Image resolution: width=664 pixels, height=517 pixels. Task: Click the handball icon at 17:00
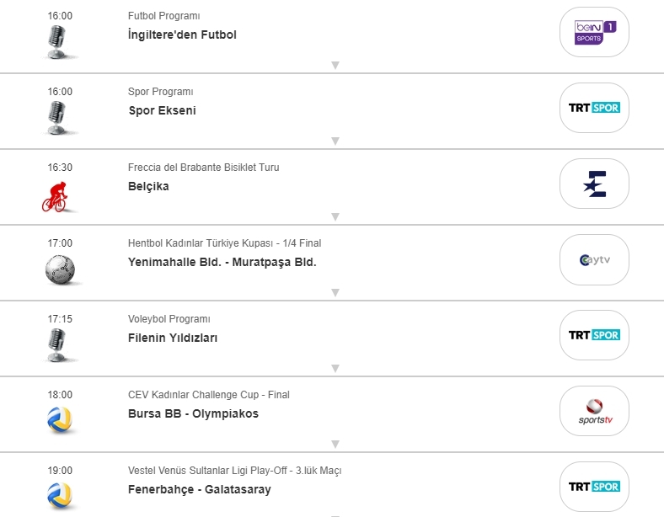pyautogui.click(x=60, y=269)
